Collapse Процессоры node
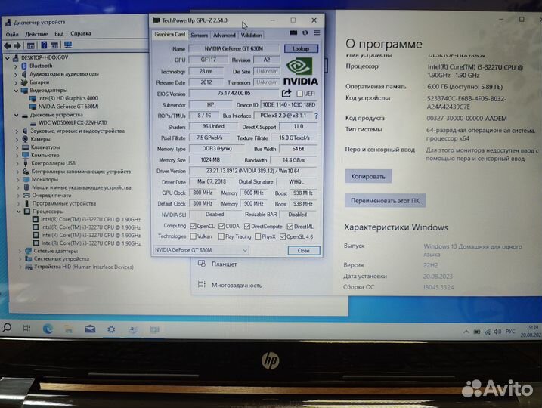 point(19,212)
